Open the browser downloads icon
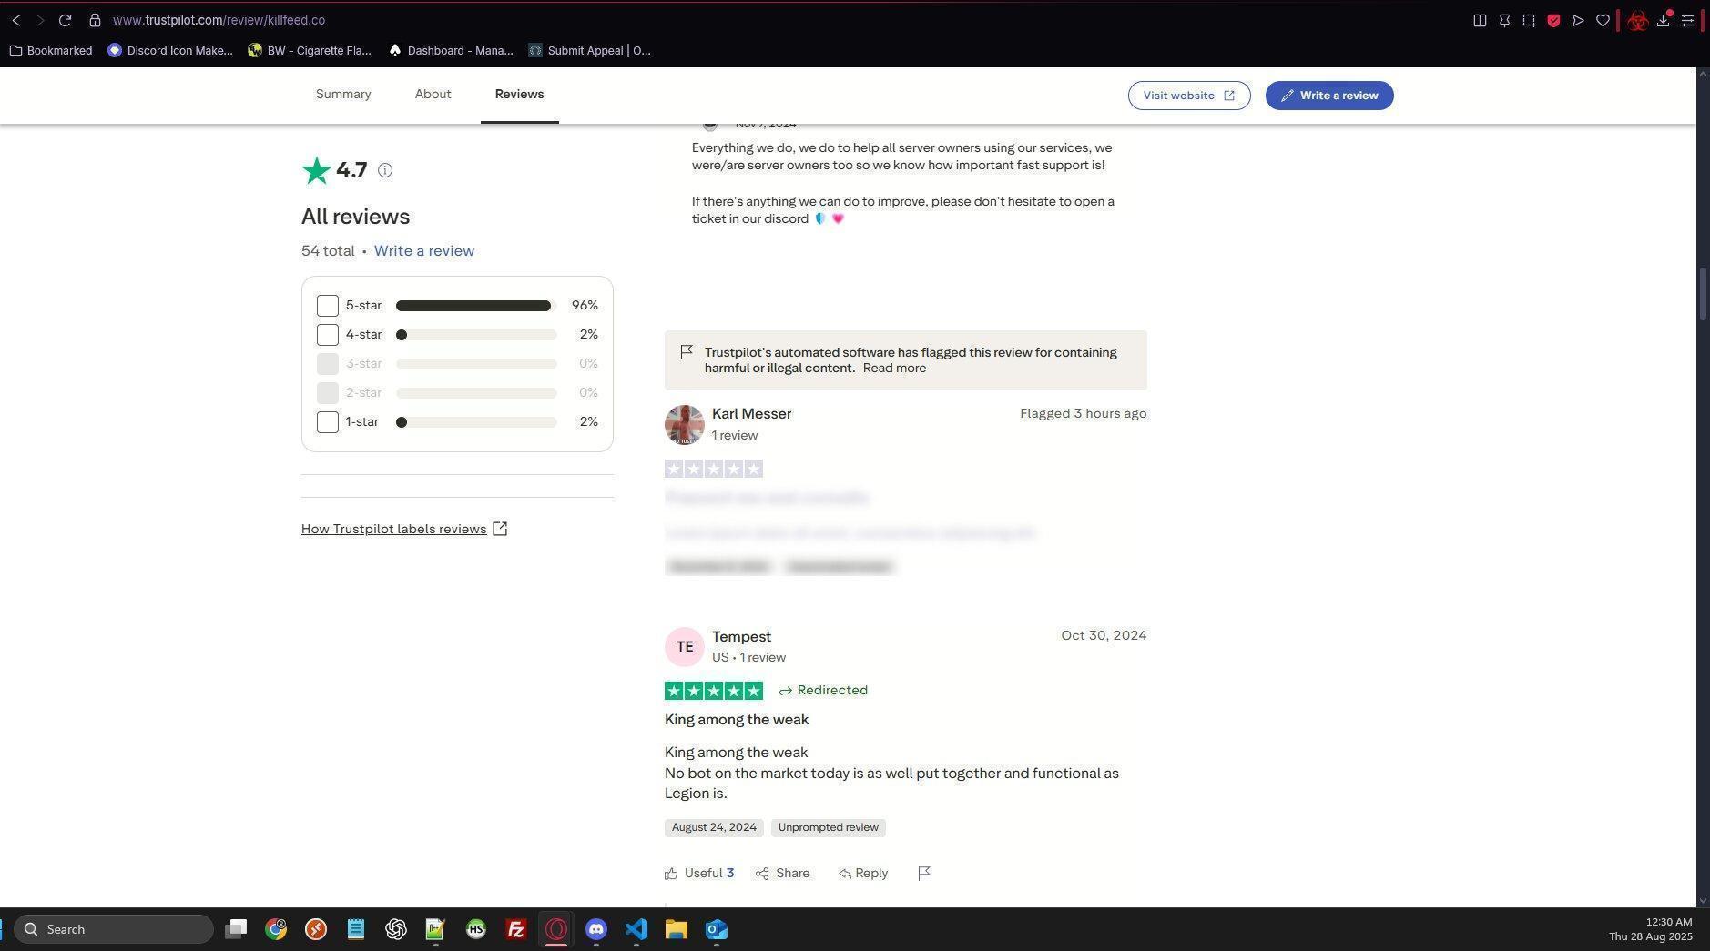This screenshot has height=951, width=1710. click(1664, 20)
